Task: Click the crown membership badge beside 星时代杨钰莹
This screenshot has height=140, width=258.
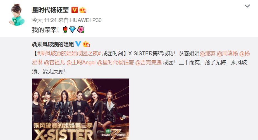Action: [x=83, y=10]
